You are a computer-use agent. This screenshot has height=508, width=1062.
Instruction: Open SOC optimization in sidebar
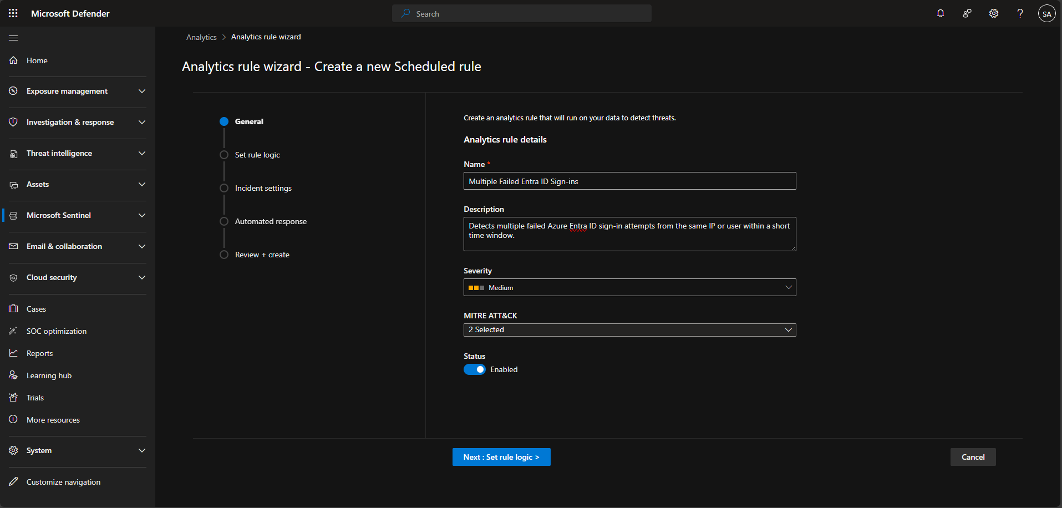click(x=57, y=331)
